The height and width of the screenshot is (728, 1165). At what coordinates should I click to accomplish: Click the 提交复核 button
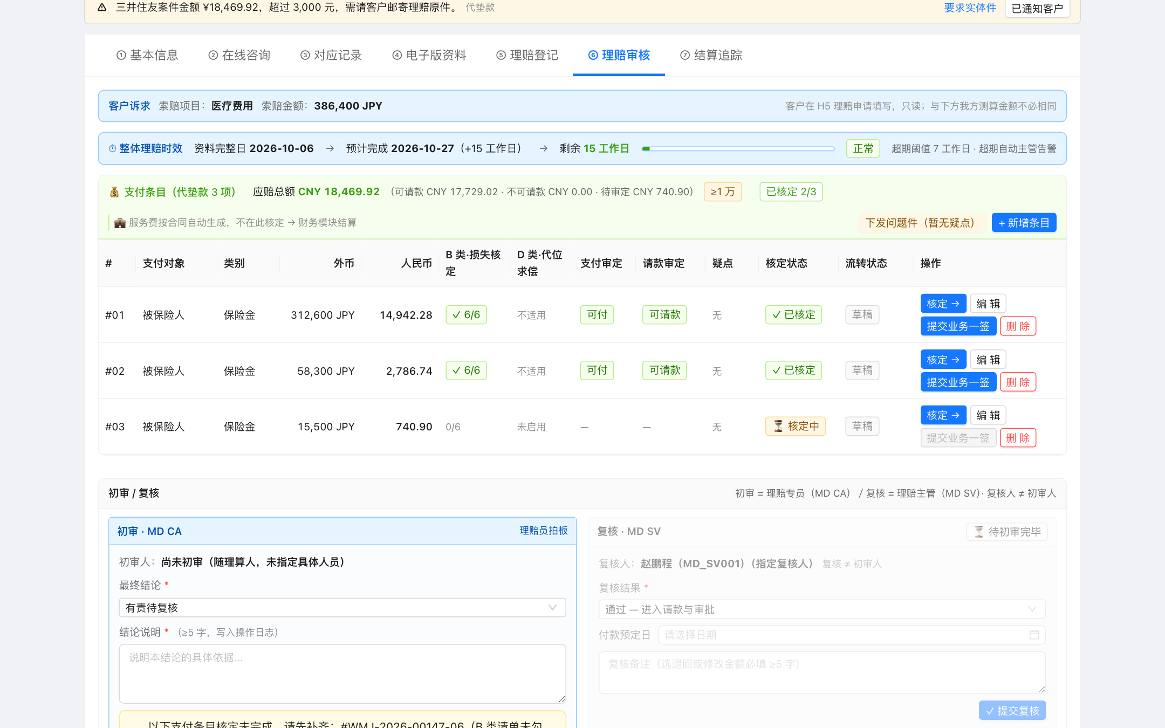point(1012,711)
